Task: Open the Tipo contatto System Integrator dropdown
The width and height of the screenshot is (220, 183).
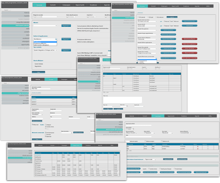Action: click(45, 50)
